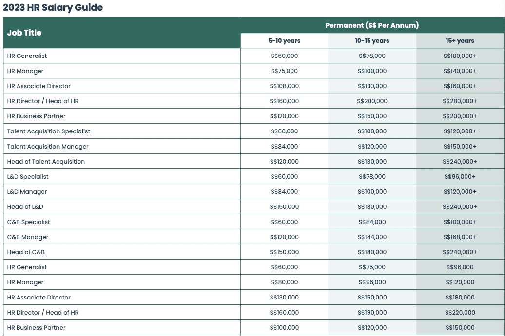This screenshot has width=505, height=336.
Task: Click the Head of C&B row label
Action: (26, 252)
